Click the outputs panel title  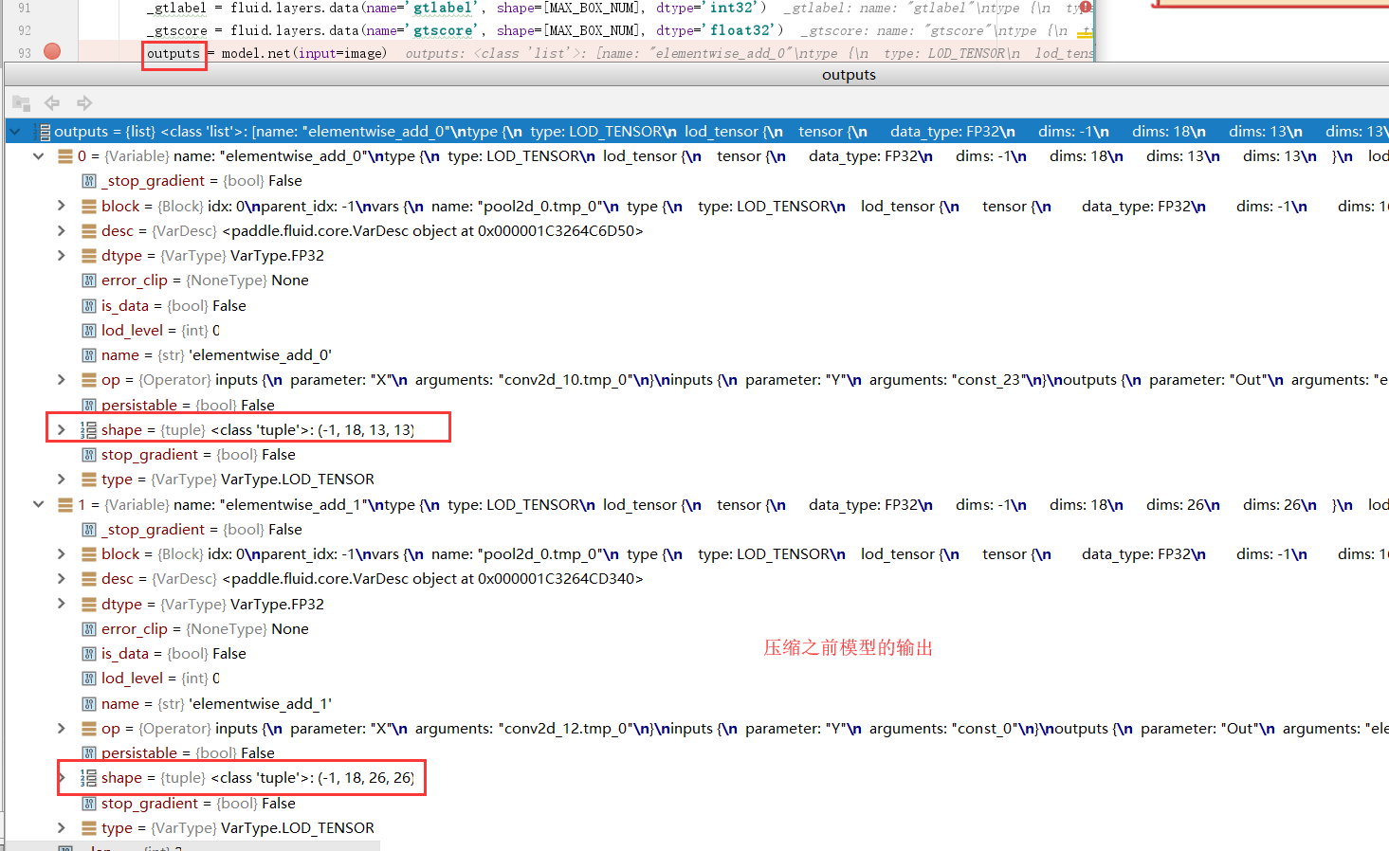[x=849, y=74]
